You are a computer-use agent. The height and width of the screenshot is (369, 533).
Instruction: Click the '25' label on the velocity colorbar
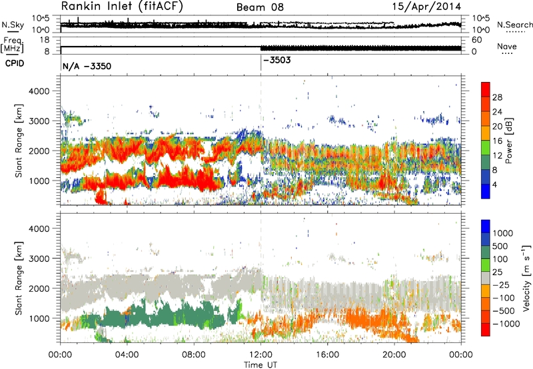pos(497,272)
